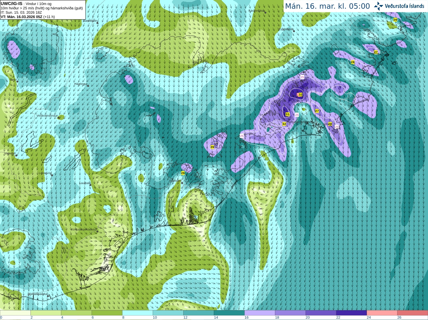Pick the 16–18 m/s light purple legend swatch

pyautogui.click(x=260, y=313)
